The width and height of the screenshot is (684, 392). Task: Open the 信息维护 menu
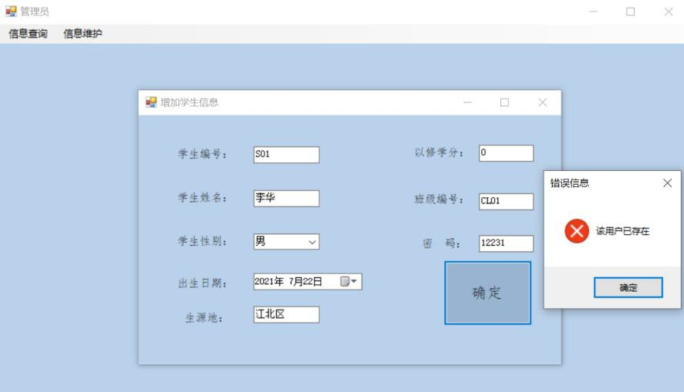[83, 34]
